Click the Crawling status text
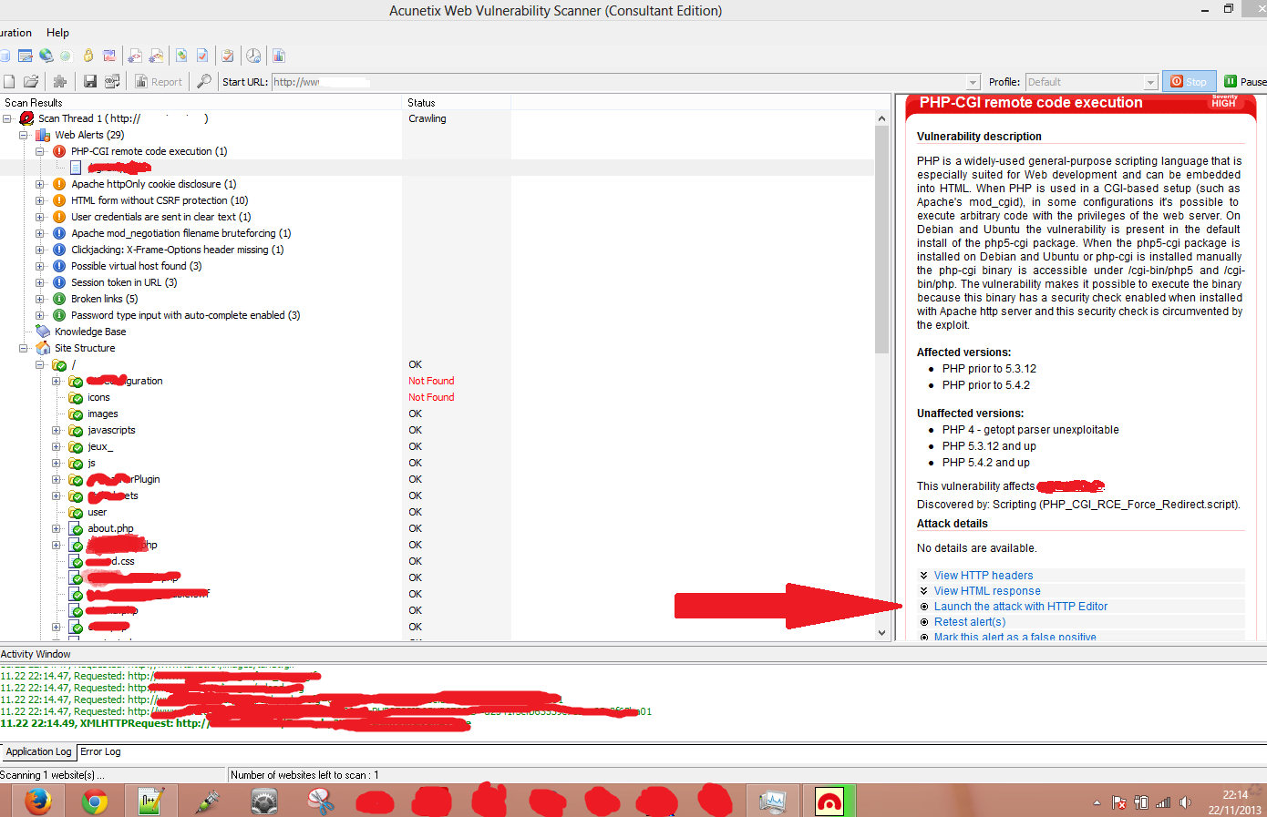 click(x=427, y=118)
